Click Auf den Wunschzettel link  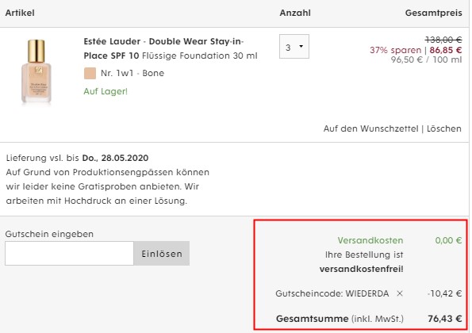tap(371, 128)
